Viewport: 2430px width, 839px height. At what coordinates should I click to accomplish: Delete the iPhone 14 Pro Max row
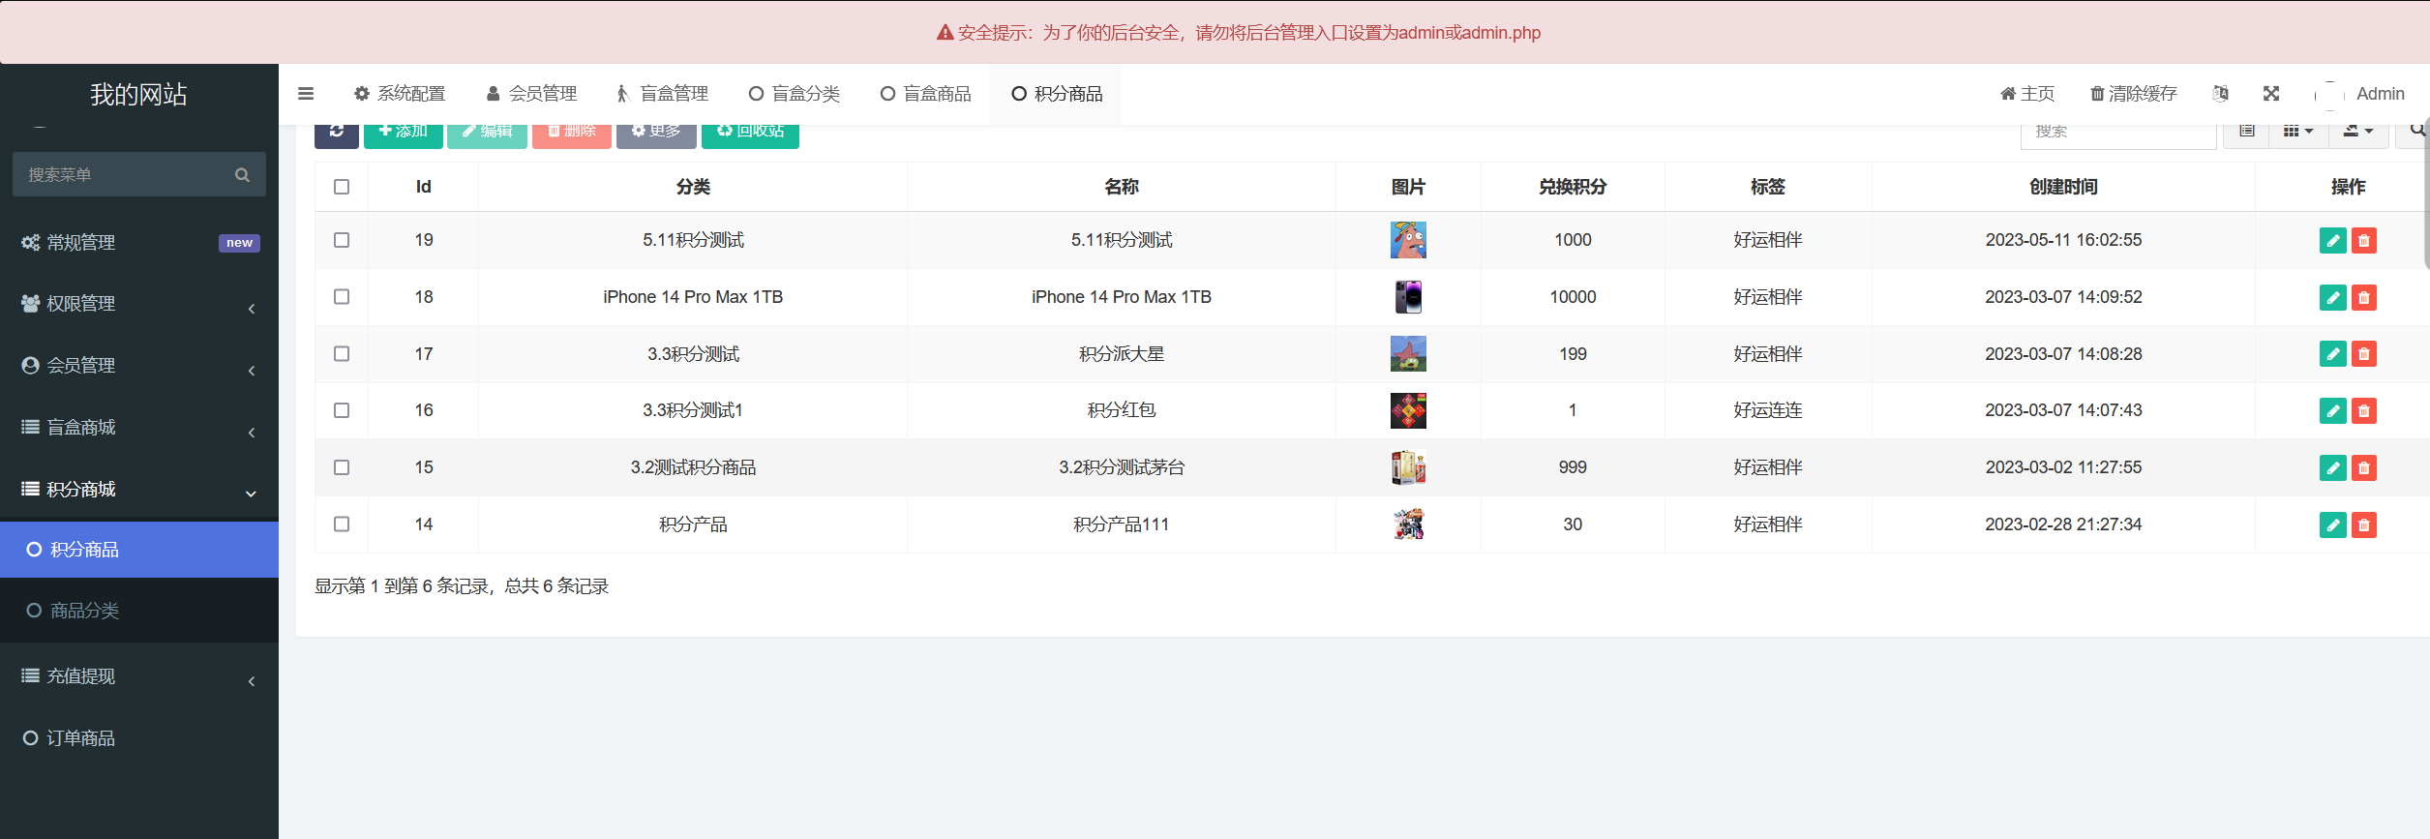click(2363, 298)
